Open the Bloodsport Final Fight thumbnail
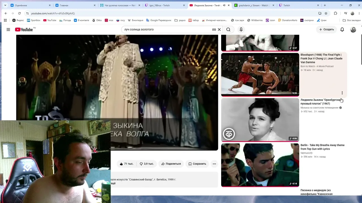 (x=260, y=74)
